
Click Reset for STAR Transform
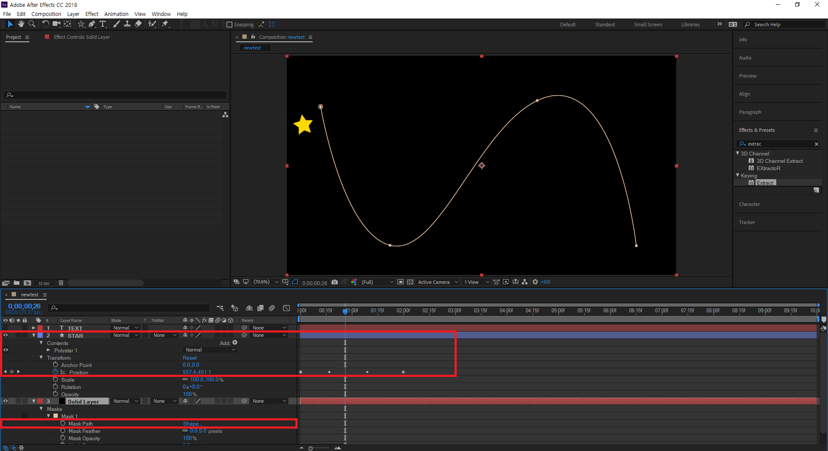tap(190, 358)
